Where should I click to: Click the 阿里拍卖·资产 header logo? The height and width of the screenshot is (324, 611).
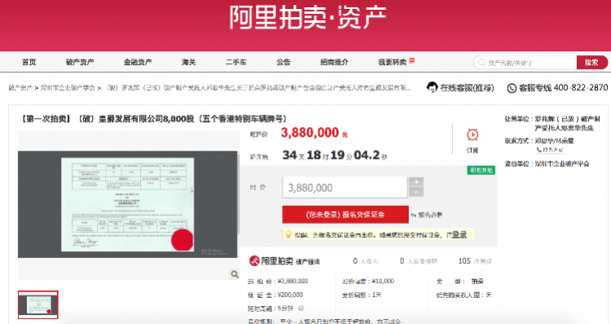pyautogui.click(x=307, y=18)
